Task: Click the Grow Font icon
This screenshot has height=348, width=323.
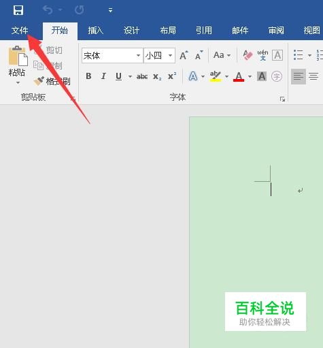Action: coord(184,55)
